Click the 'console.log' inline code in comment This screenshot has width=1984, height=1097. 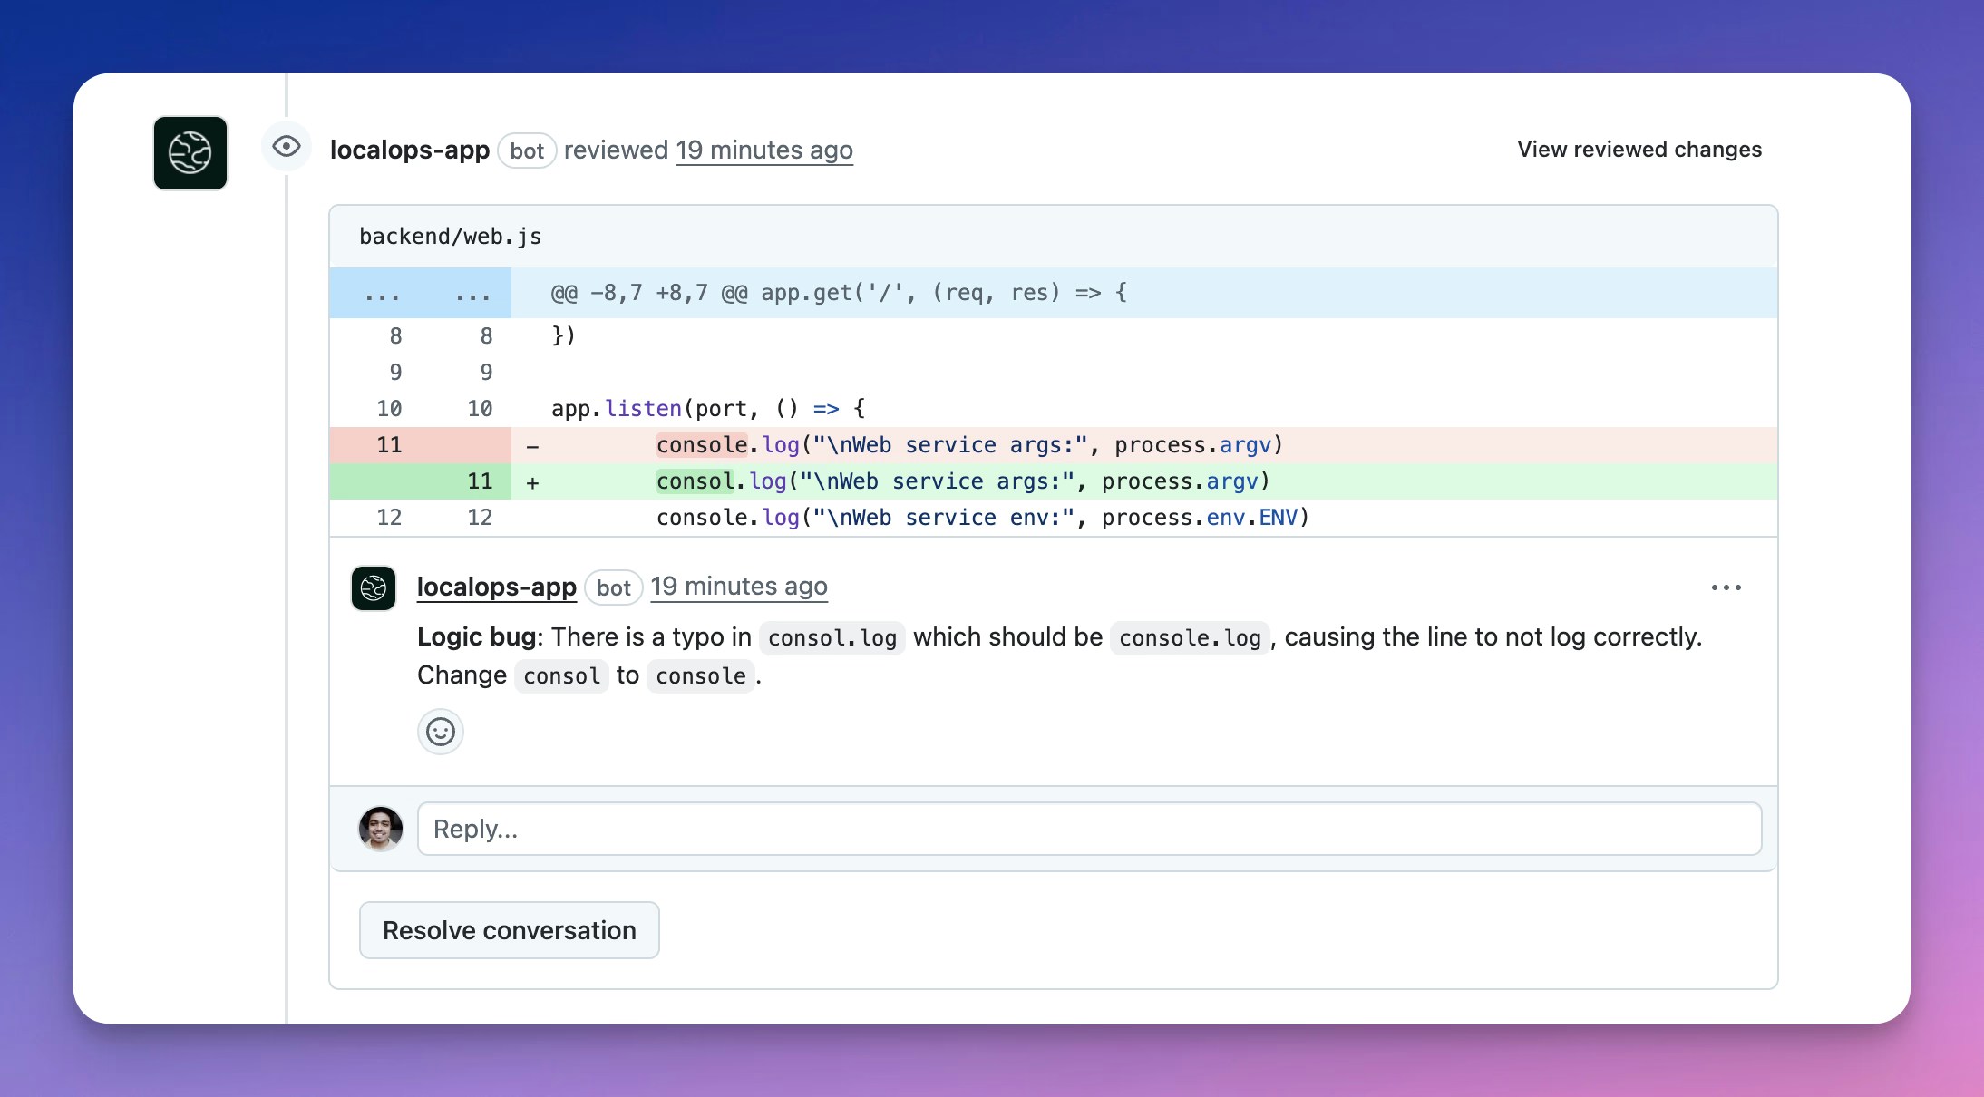[1190, 638]
